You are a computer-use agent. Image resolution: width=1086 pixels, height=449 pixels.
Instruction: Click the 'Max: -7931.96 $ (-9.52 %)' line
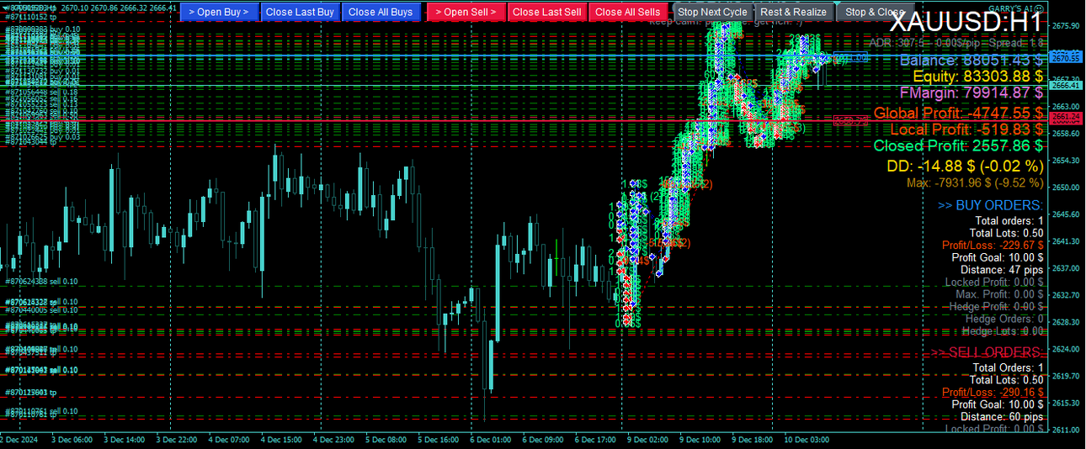pos(975,182)
